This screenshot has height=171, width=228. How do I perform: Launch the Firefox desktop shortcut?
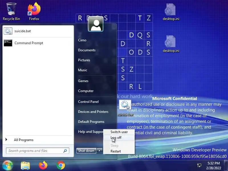[x=34, y=12]
